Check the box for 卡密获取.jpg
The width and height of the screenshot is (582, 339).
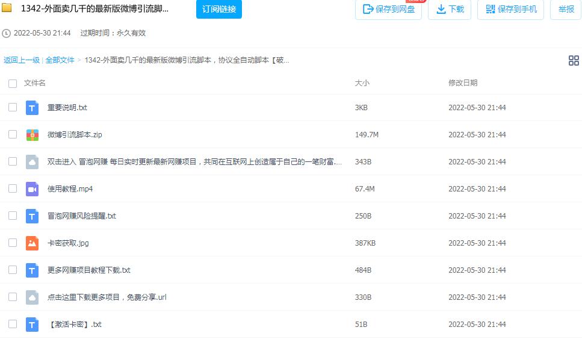click(13, 243)
